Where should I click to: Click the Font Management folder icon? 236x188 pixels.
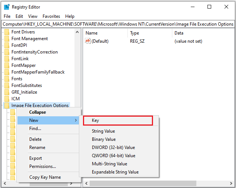point(7,39)
